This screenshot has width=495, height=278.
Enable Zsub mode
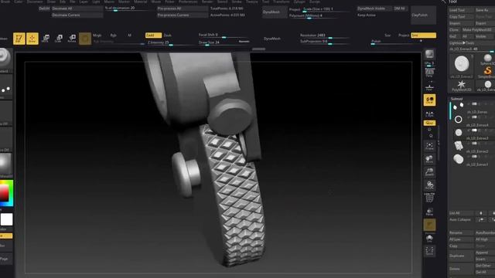tap(167, 36)
